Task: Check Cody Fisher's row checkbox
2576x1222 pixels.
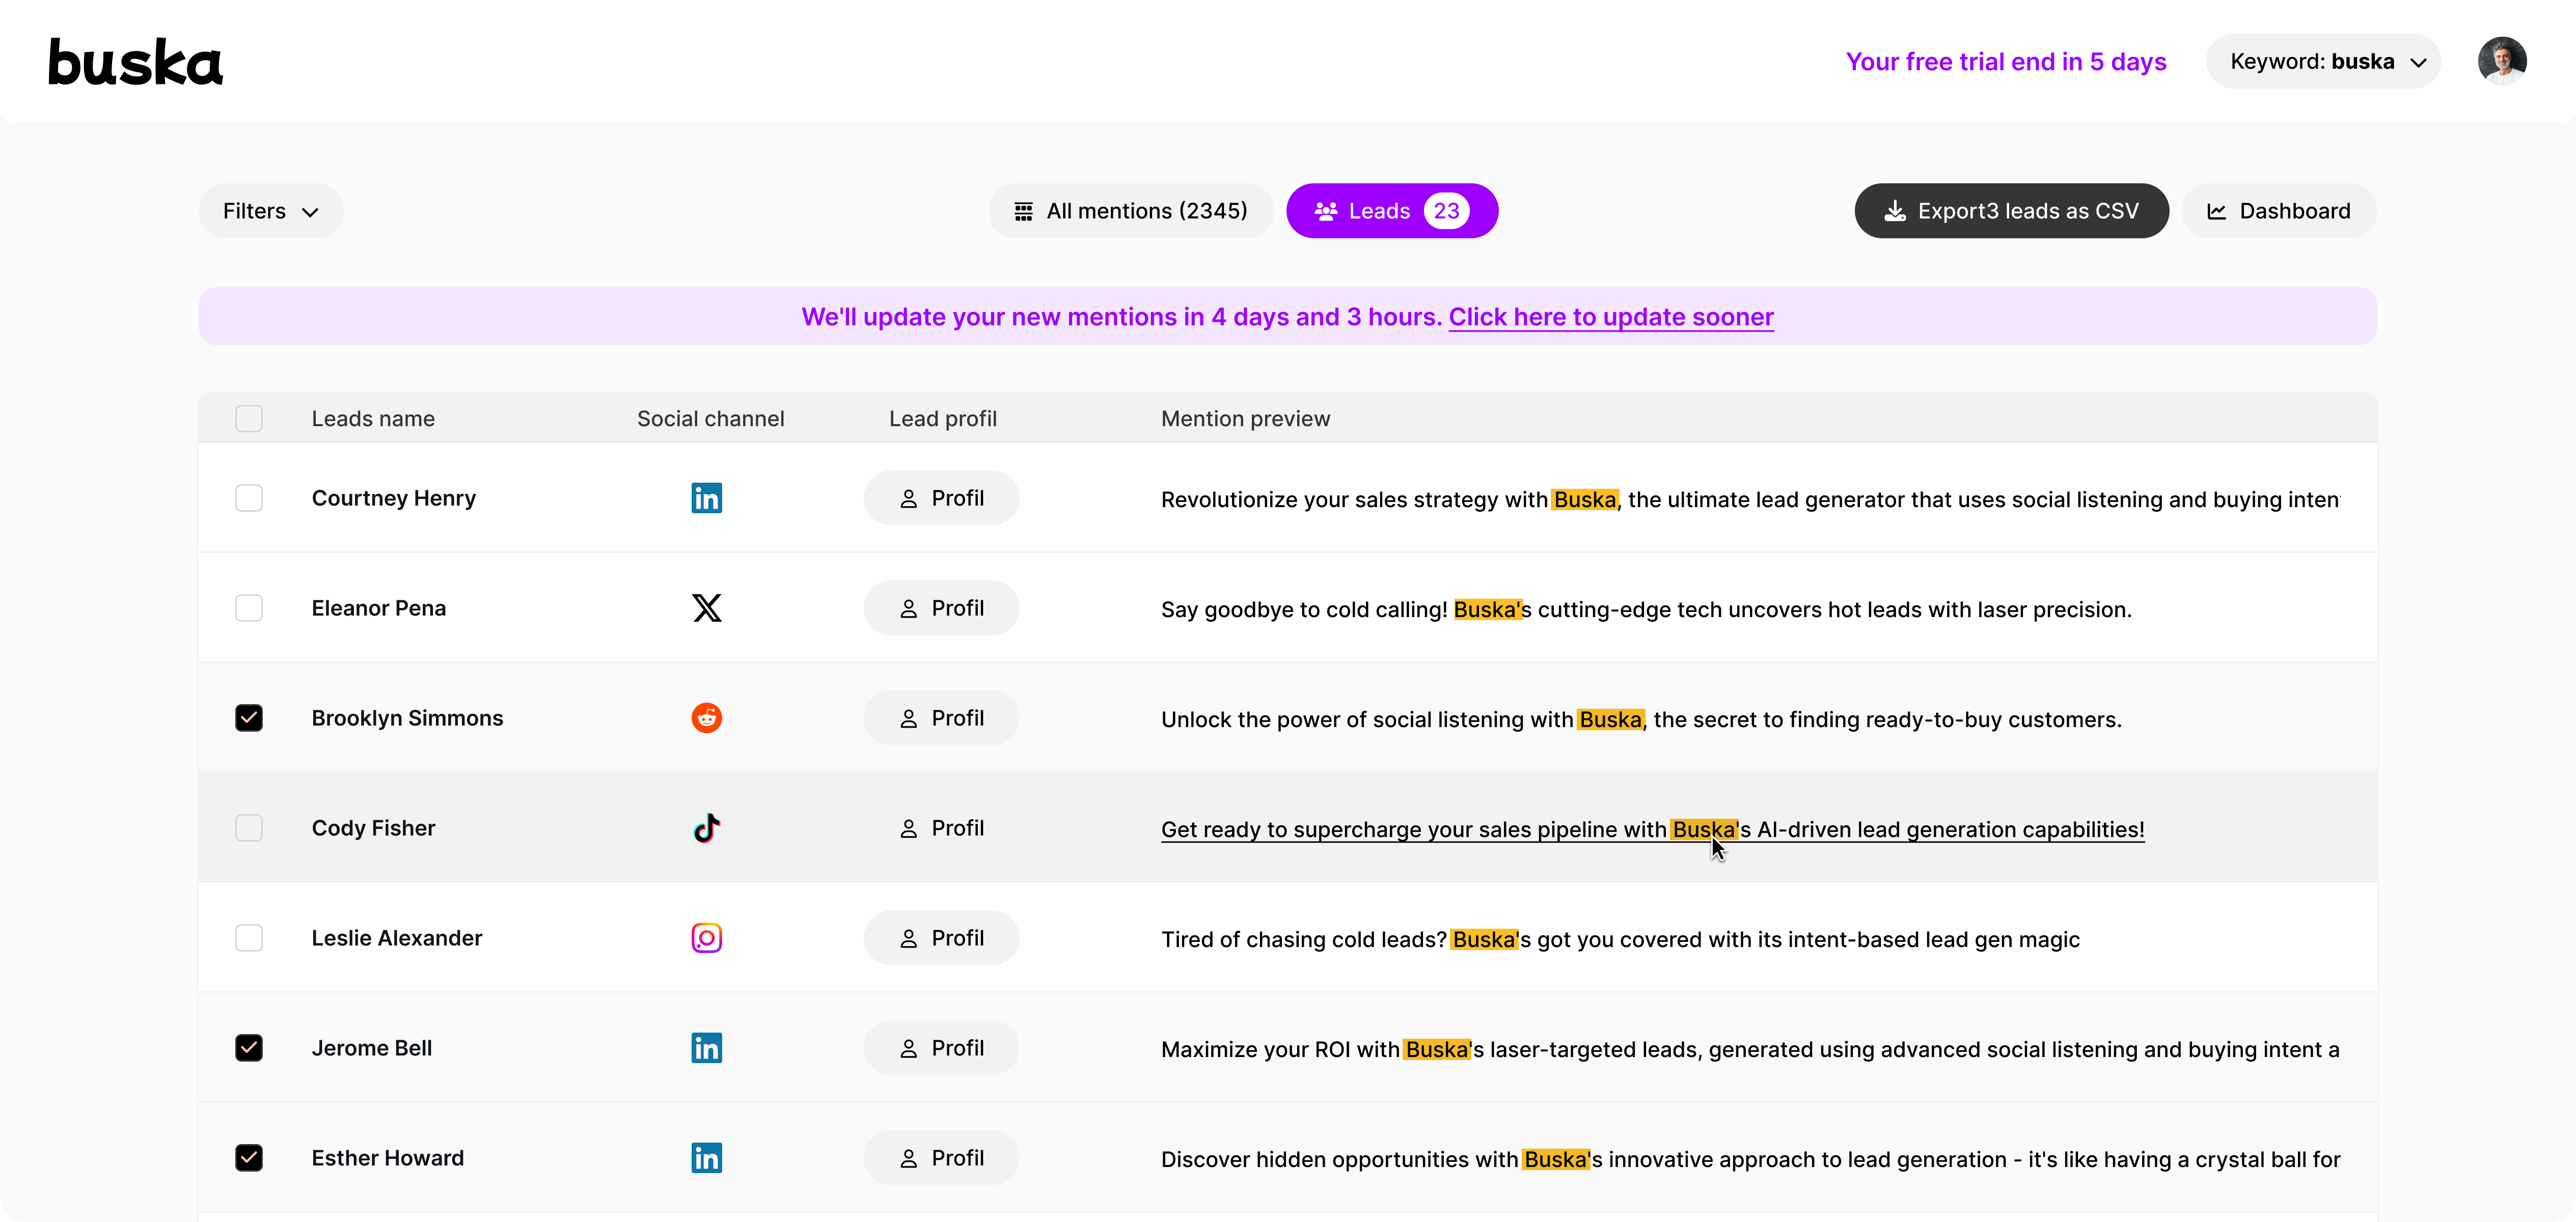Action: click(x=250, y=827)
